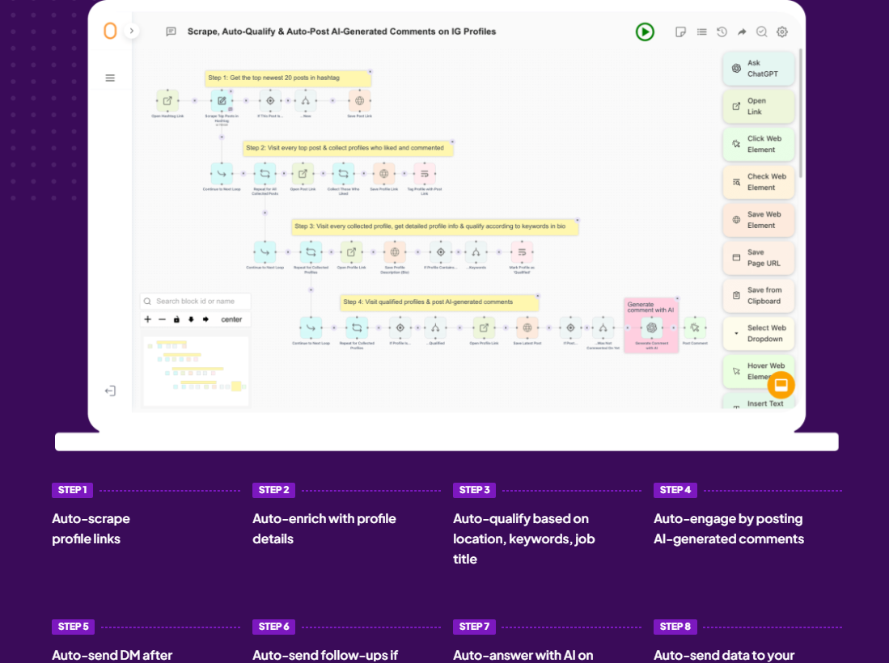Click the Step 3 yellow sticky note
This screenshot has width=889, height=663.
coord(435,226)
